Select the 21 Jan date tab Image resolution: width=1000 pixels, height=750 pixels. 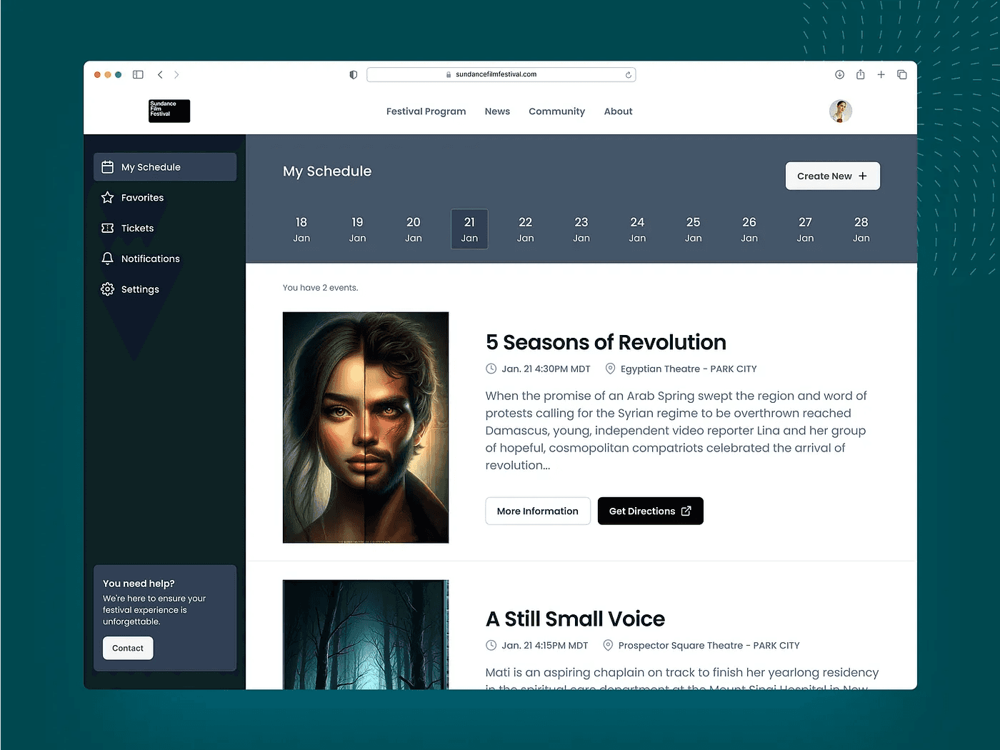469,229
